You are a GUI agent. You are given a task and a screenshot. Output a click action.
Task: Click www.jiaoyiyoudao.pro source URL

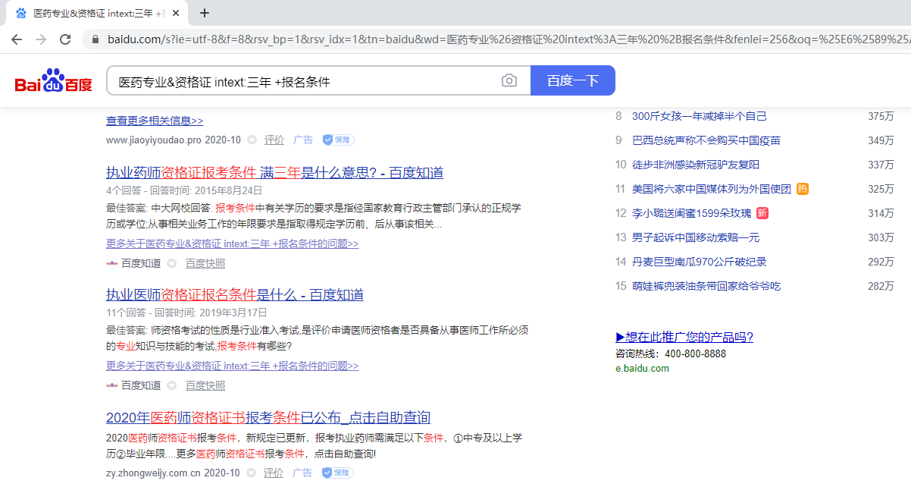click(154, 140)
